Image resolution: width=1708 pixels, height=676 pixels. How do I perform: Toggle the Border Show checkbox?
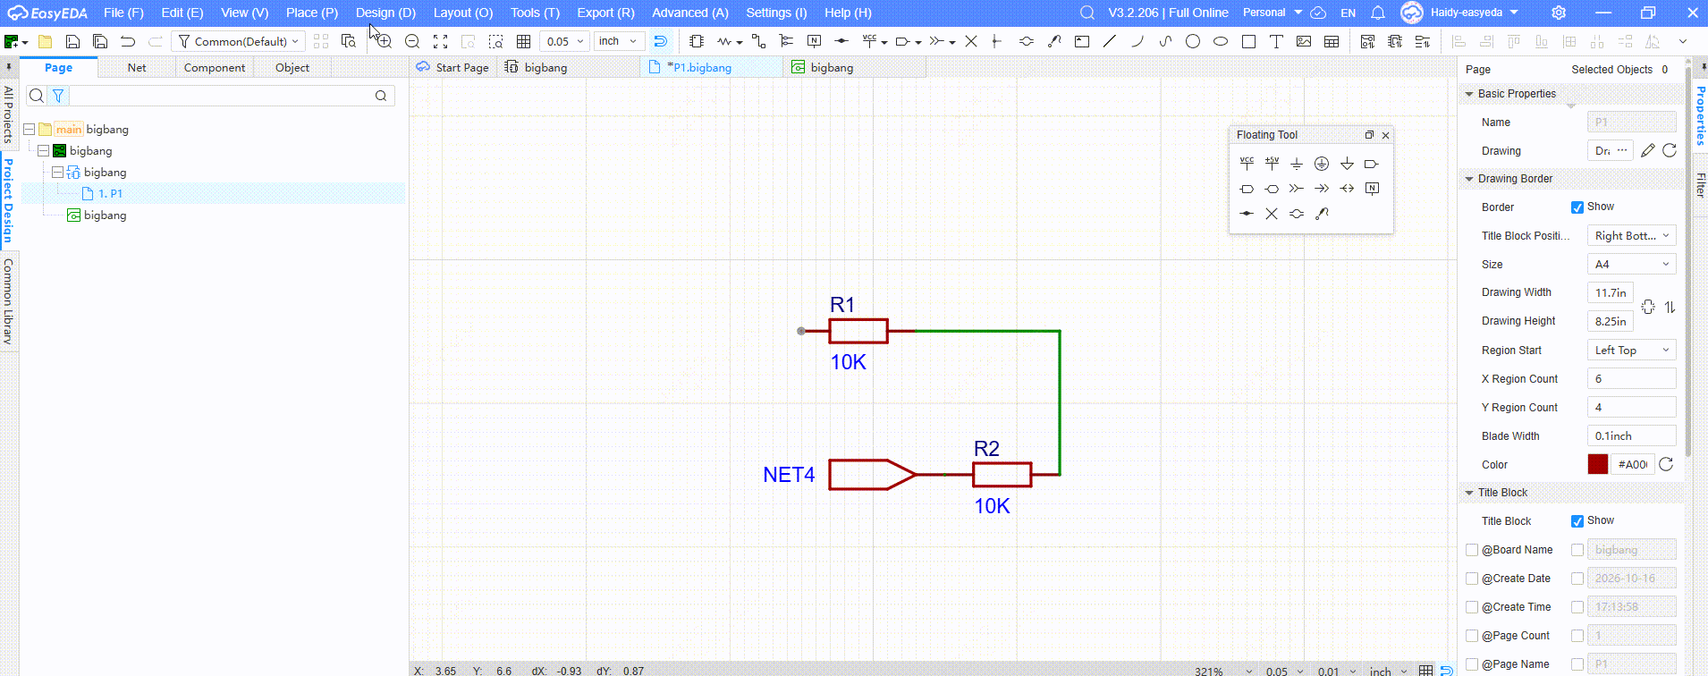pyautogui.click(x=1577, y=207)
